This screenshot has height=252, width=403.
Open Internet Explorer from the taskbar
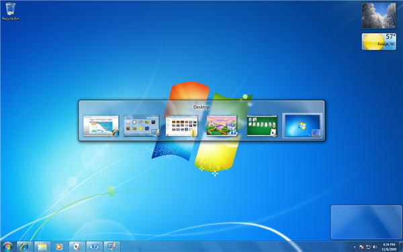pos(24,247)
